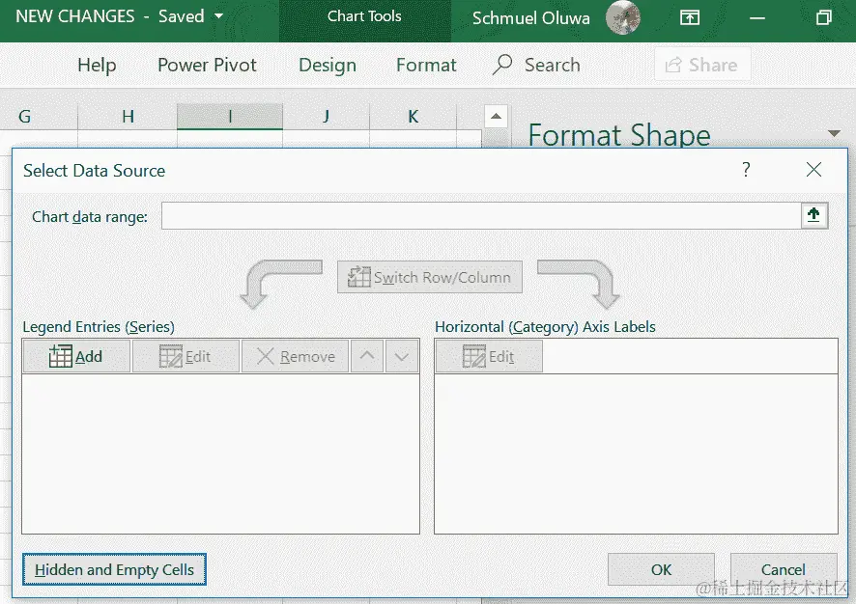856x604 pixels.
Task: Open the dialog help question mark
Action: tap(746, 170)
